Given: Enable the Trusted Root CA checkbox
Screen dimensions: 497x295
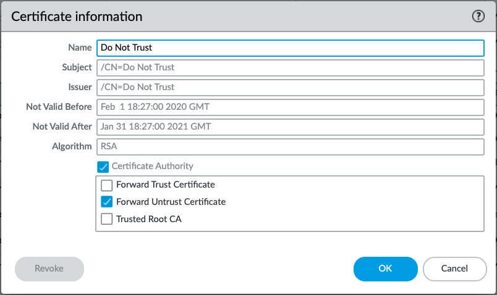Looking at the screenshot, I should 107,218.
